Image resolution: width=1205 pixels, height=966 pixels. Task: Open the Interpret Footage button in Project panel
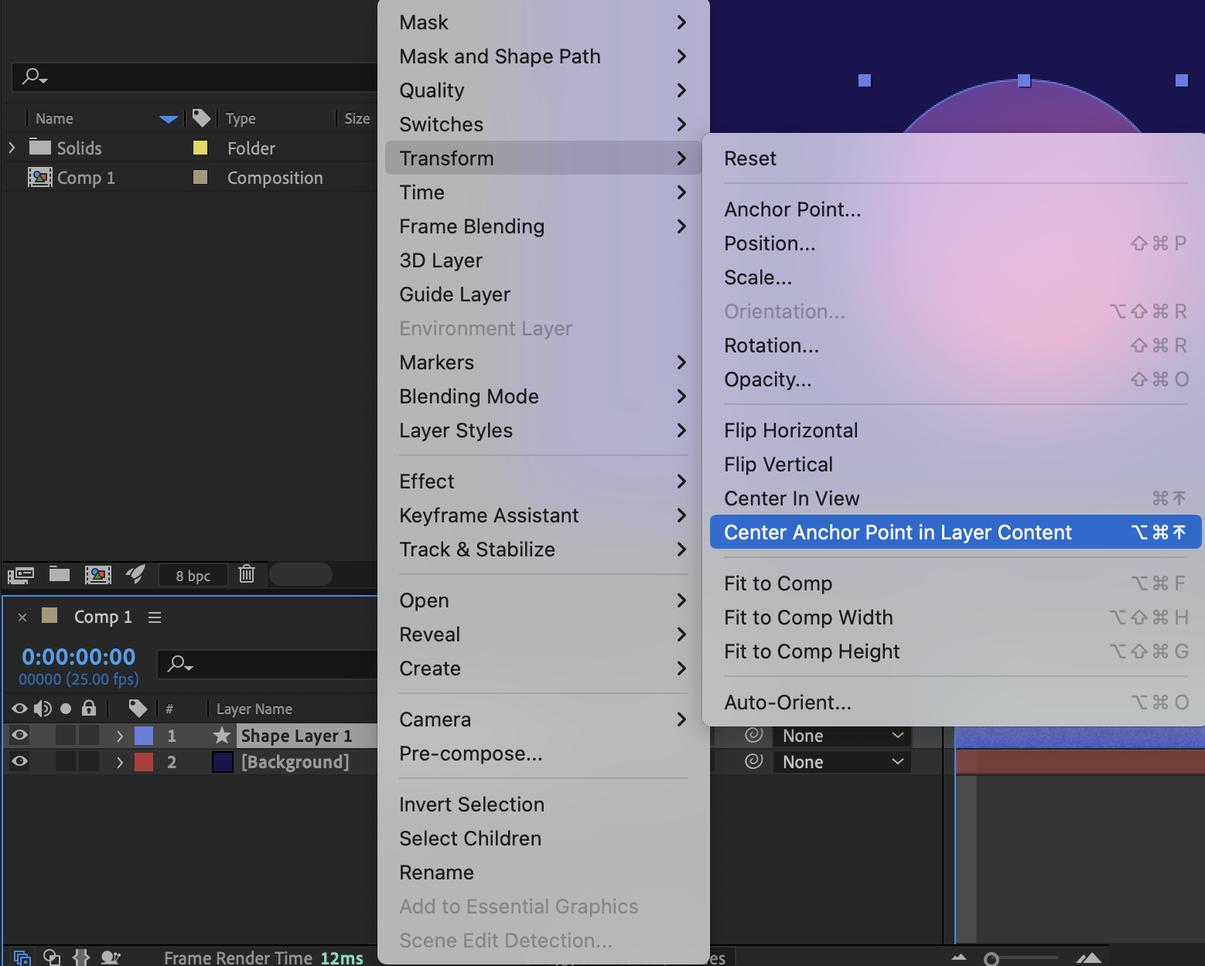coord(20,574)
